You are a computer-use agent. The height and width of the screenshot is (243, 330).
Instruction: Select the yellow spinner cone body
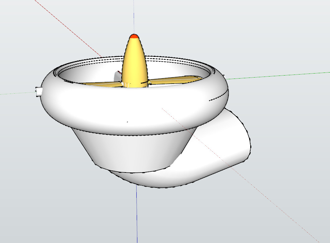[x=134, y=63]
